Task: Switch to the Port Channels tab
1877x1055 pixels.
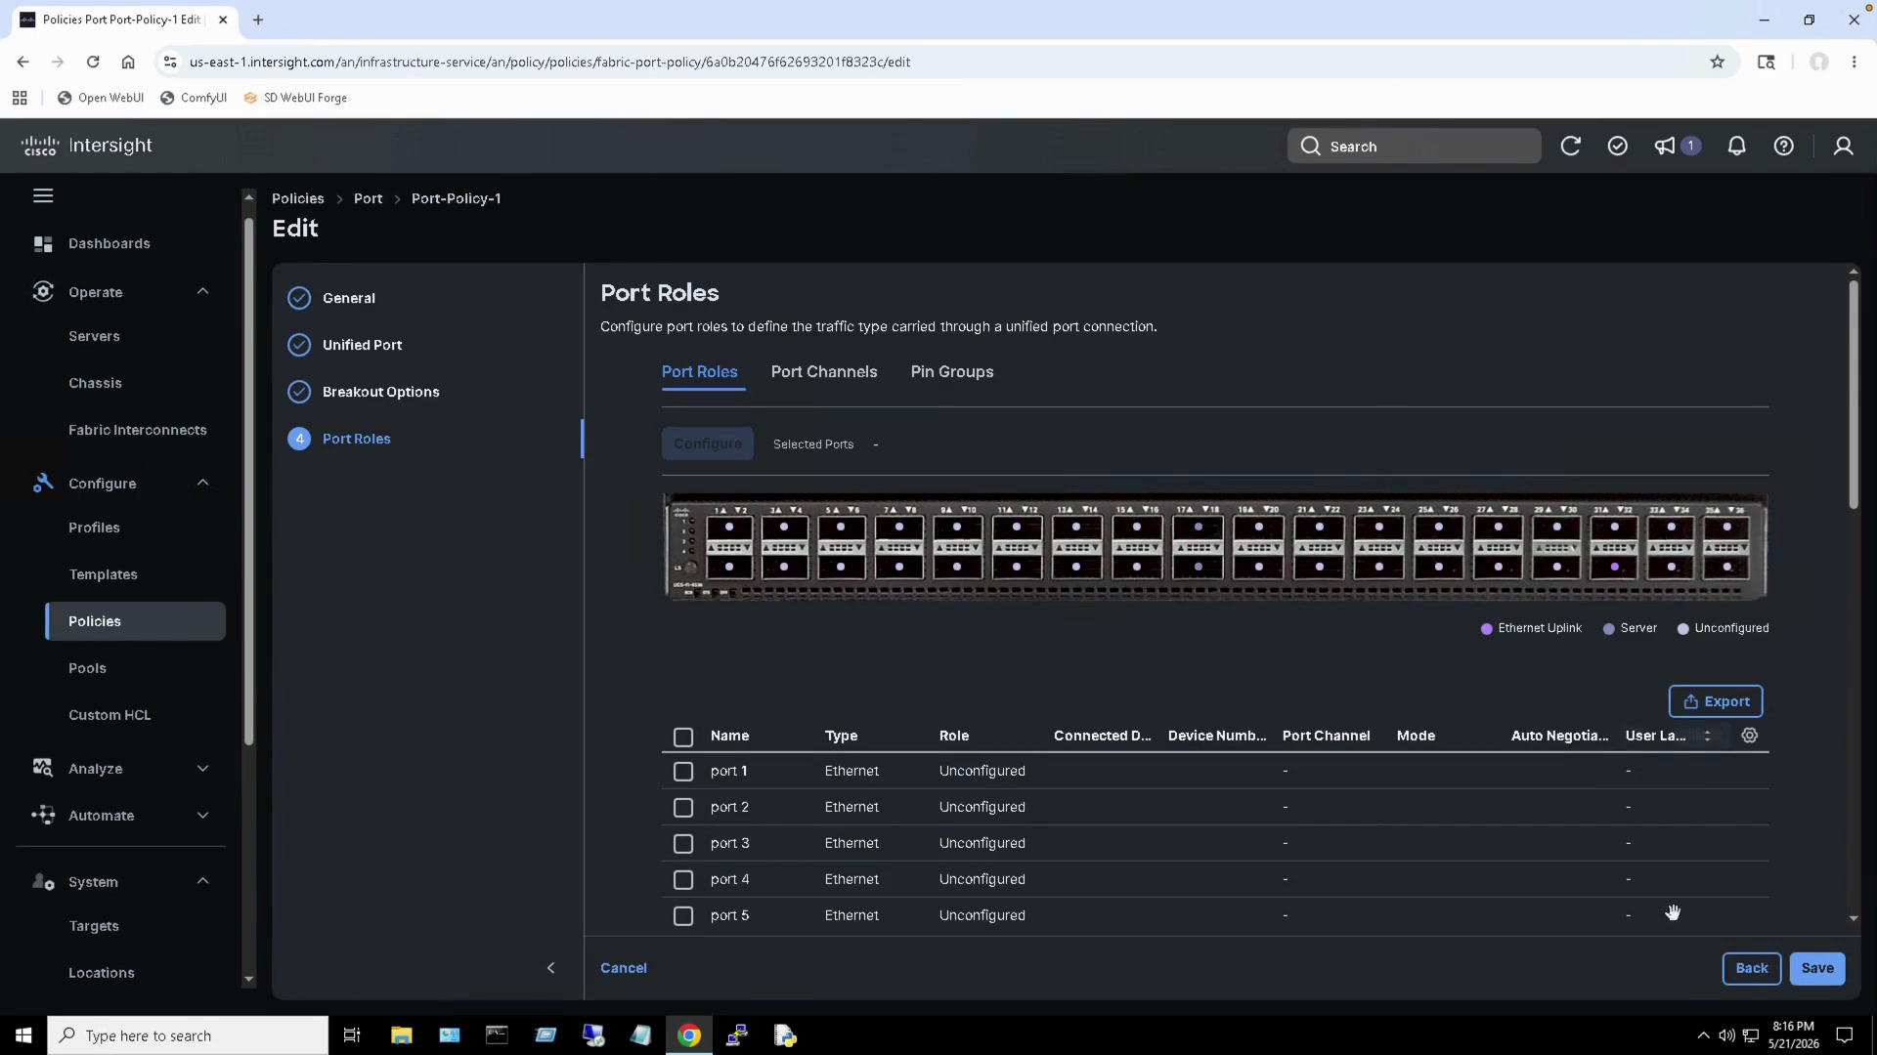Action: 824,372
